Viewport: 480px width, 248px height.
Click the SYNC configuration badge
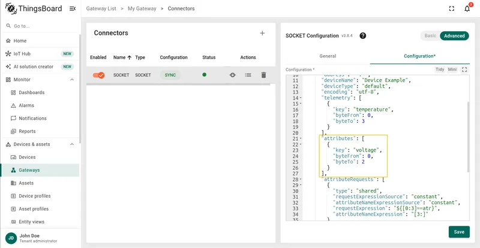click(x=170, y=75)
